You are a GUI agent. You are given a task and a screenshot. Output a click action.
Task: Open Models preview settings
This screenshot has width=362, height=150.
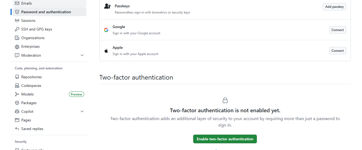coord(28,94)
